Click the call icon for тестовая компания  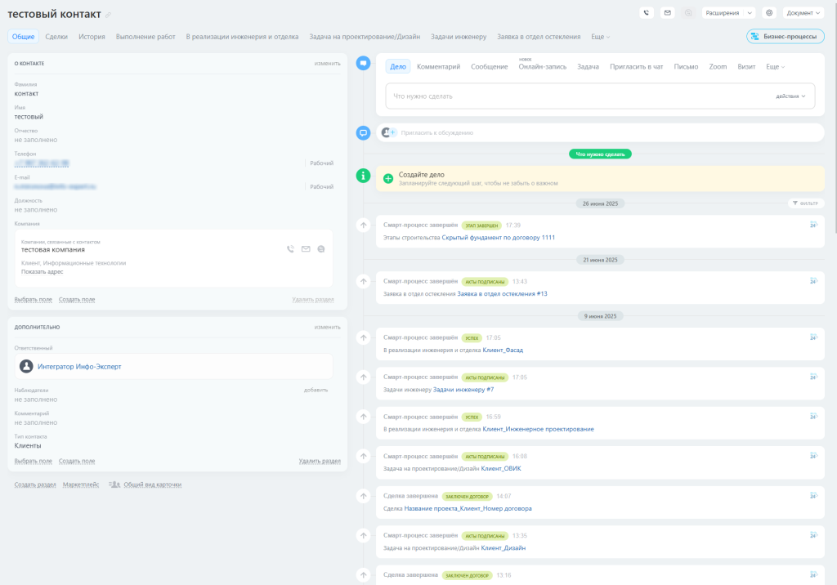tap(291, 248)
